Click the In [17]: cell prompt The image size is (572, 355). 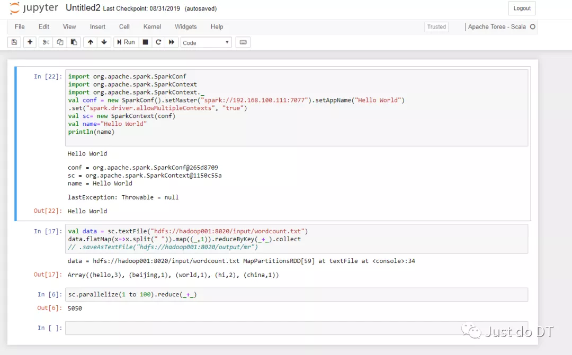(x=48, y=231)
